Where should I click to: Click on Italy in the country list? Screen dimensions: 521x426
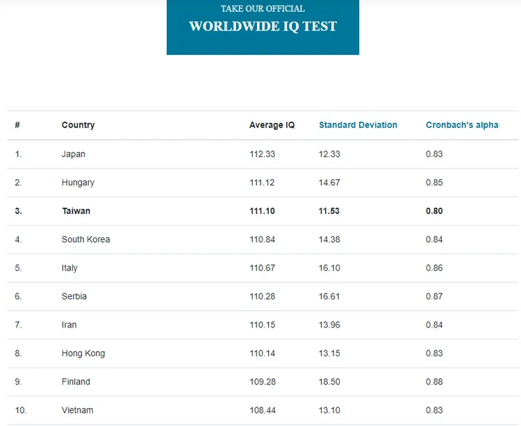point(69,268)
